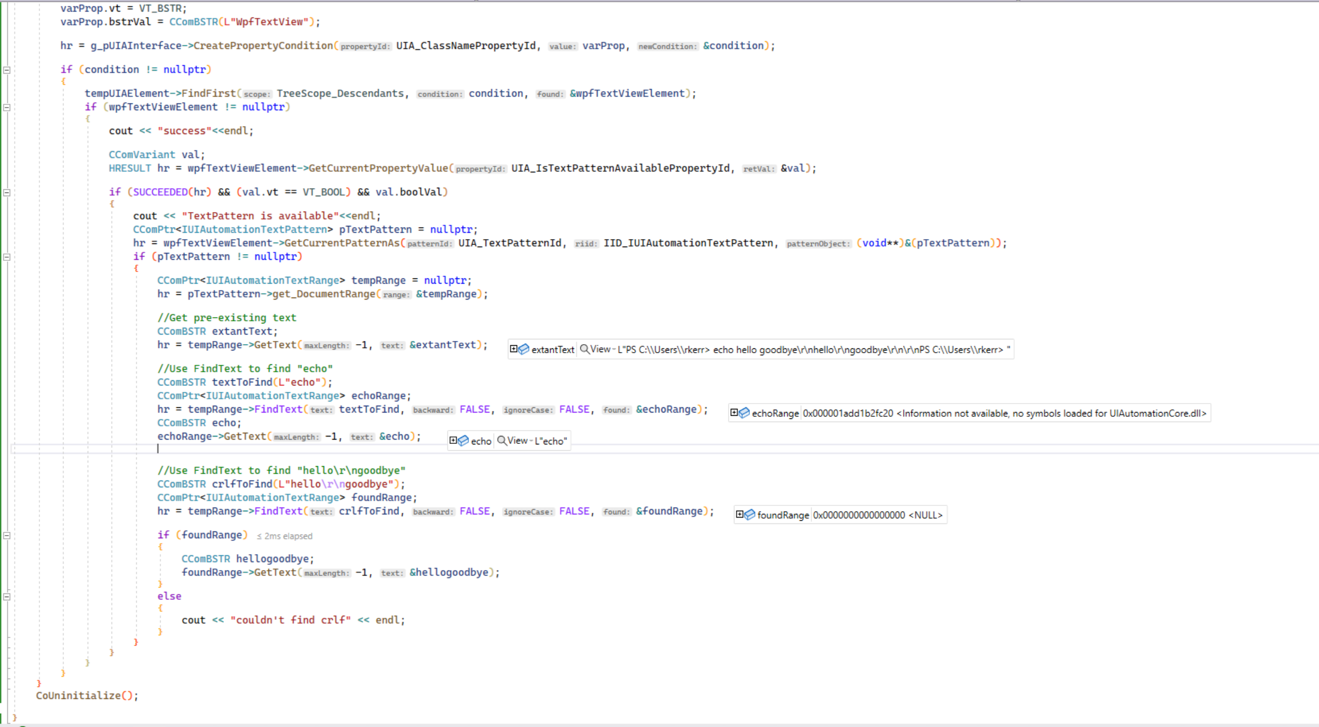Click the variable icon next to foundRange
This screenshot has height=727, width=1319.
749,515
